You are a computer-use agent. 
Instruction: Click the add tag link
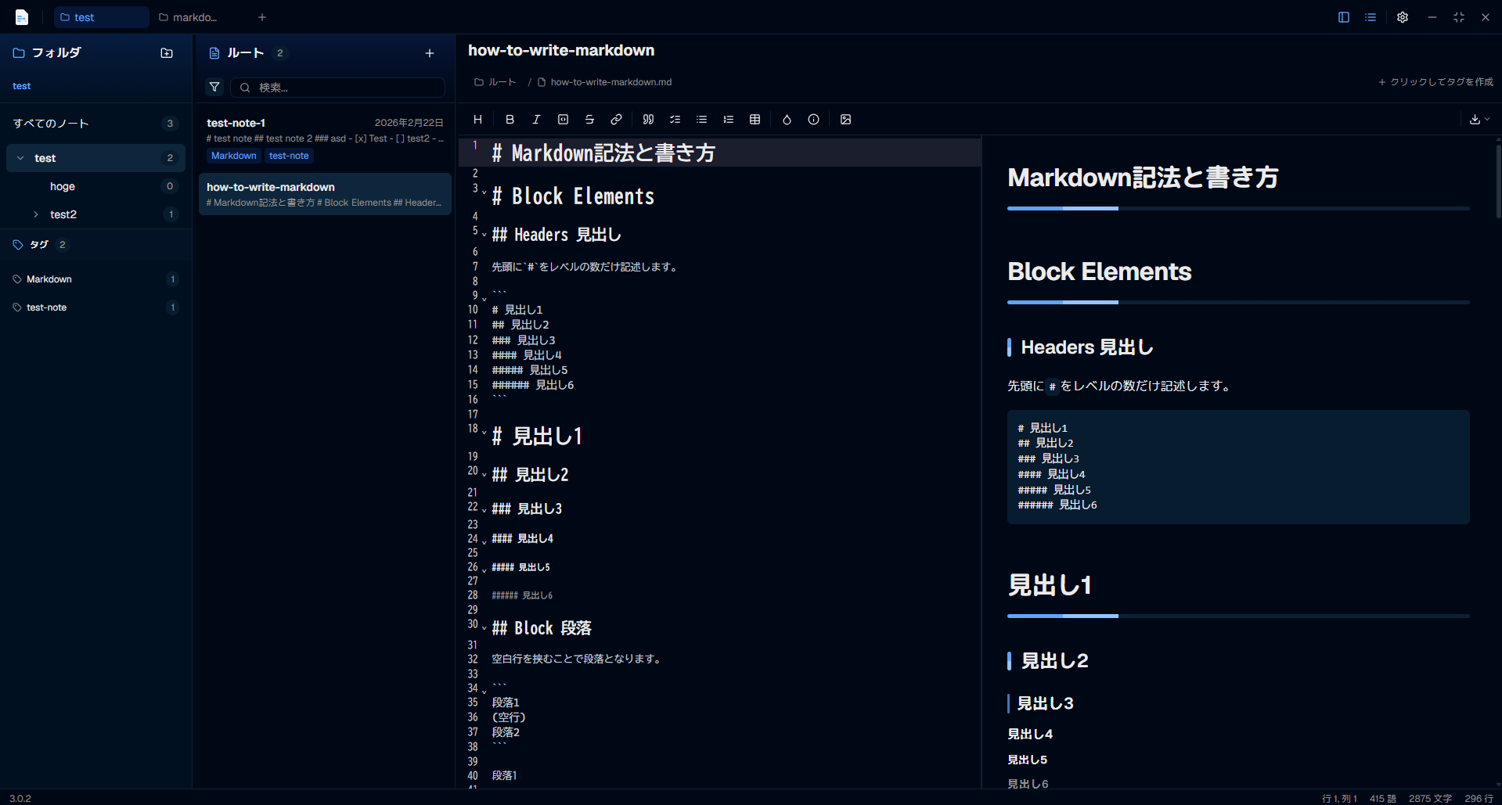[1435, 82]
